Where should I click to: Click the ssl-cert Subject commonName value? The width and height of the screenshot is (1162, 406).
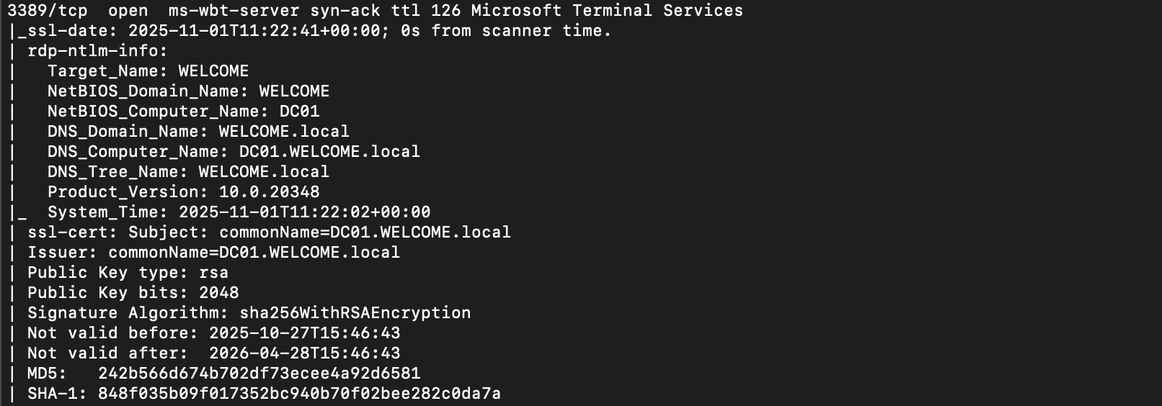tap(365, 233)
